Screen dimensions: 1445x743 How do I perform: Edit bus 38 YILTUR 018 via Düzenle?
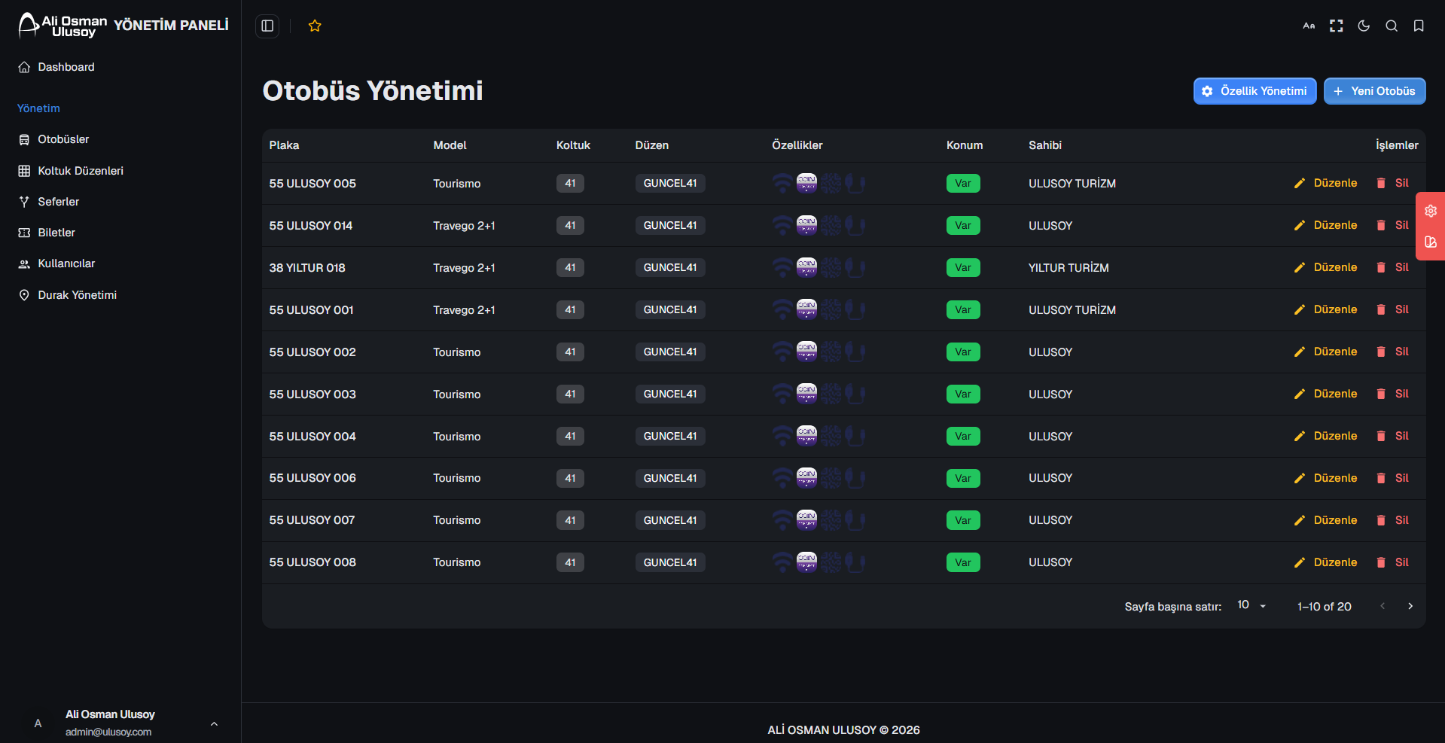tap(1325, 267)
